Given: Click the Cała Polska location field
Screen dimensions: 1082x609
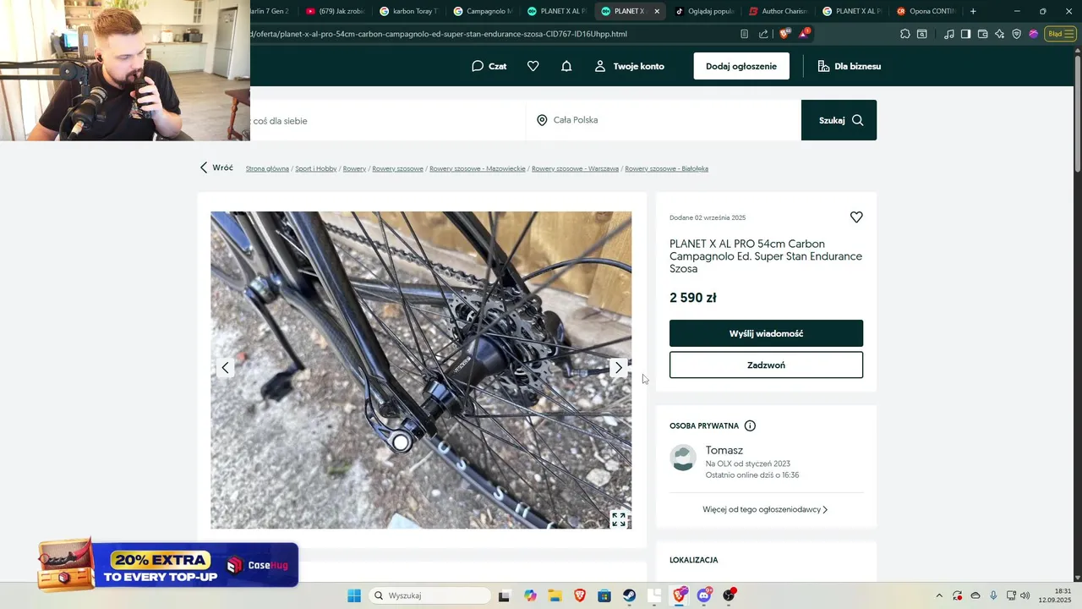Looking at the screenshot, I should pos(663,120).
